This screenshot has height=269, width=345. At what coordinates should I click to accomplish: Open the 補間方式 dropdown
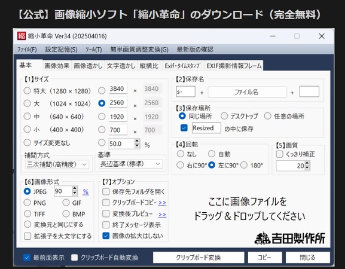[x=57, y=164]
